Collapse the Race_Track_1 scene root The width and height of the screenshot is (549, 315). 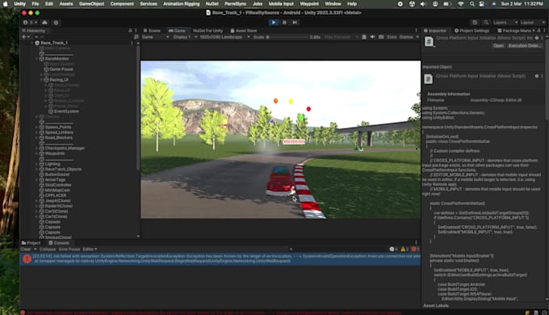(32, 43)
